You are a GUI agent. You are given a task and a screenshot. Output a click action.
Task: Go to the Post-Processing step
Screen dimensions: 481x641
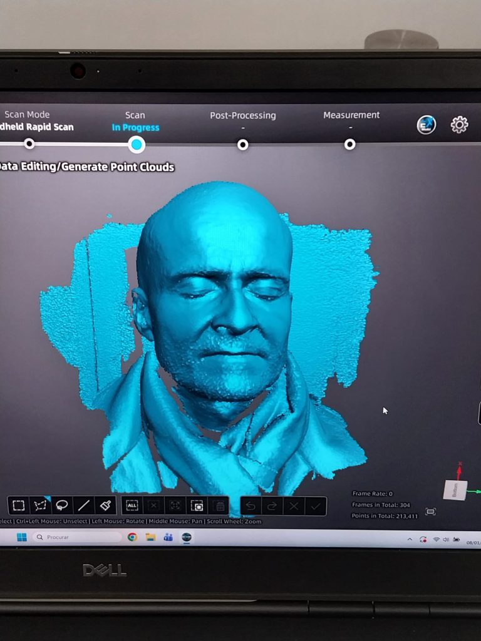pyautogui.click(x=243, y=145)
